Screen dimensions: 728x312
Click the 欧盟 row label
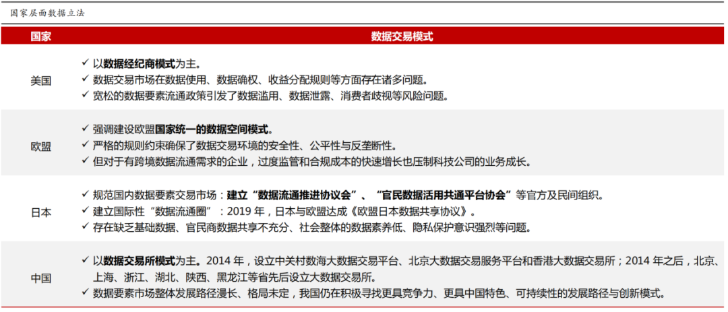tap(40, 146)
